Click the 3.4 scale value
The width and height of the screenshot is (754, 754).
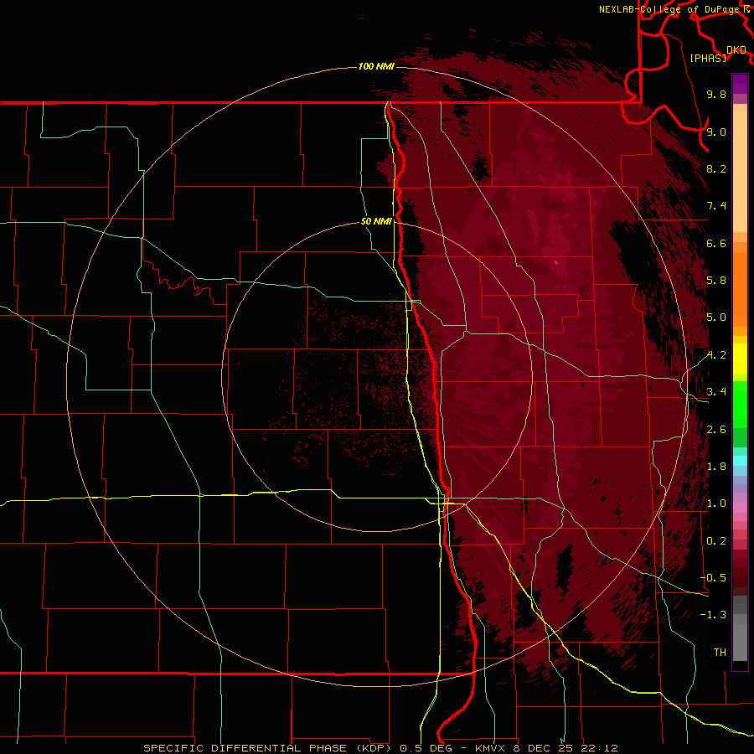pos(716,392)
